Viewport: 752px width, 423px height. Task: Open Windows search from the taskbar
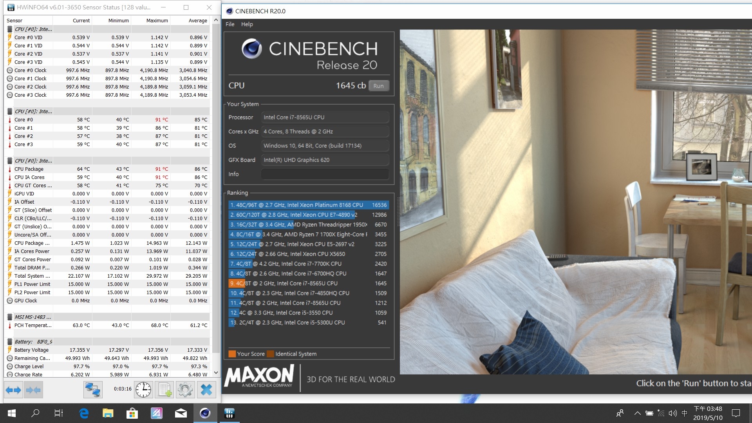point(35,413)
